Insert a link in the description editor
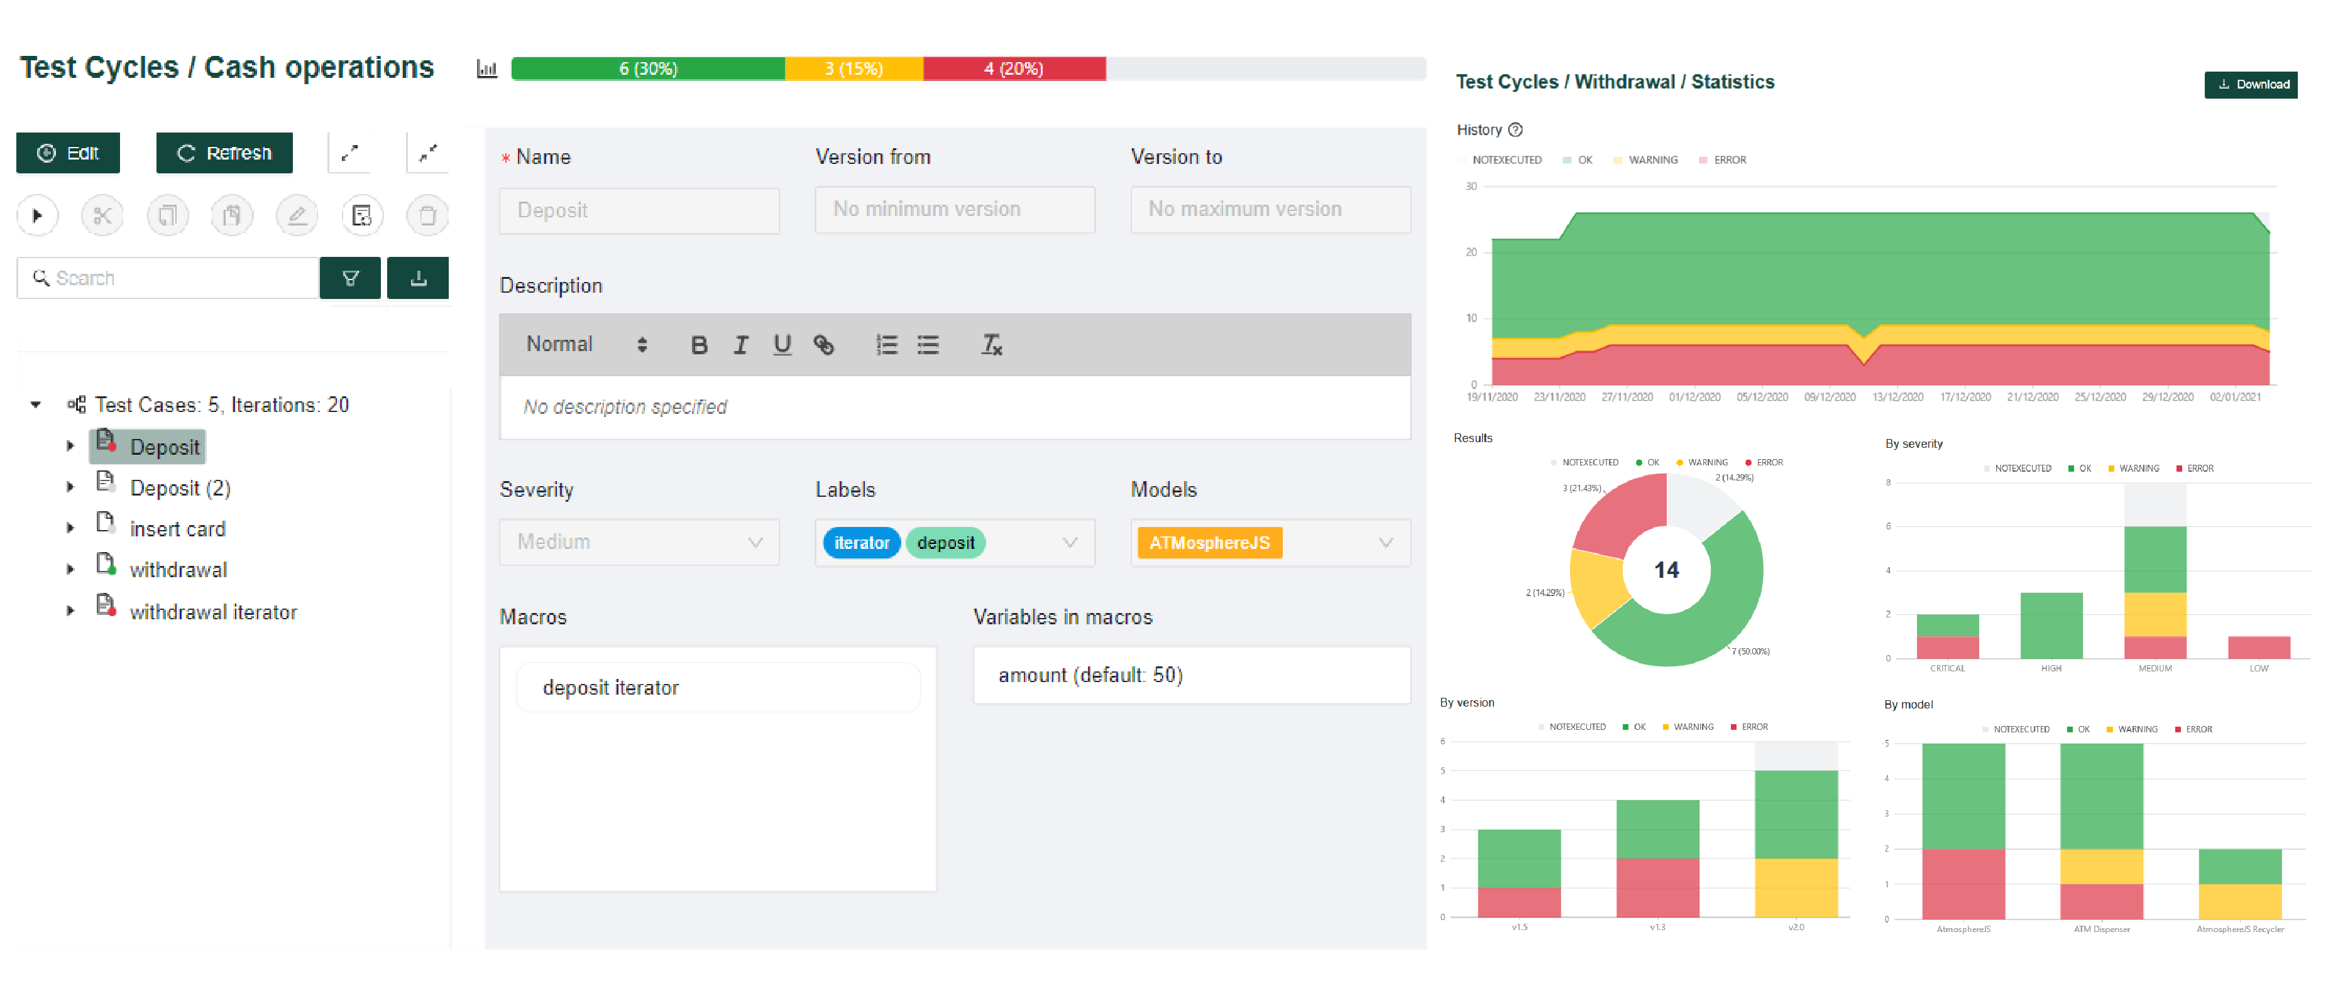2333x998 pixels. point(823,345)
